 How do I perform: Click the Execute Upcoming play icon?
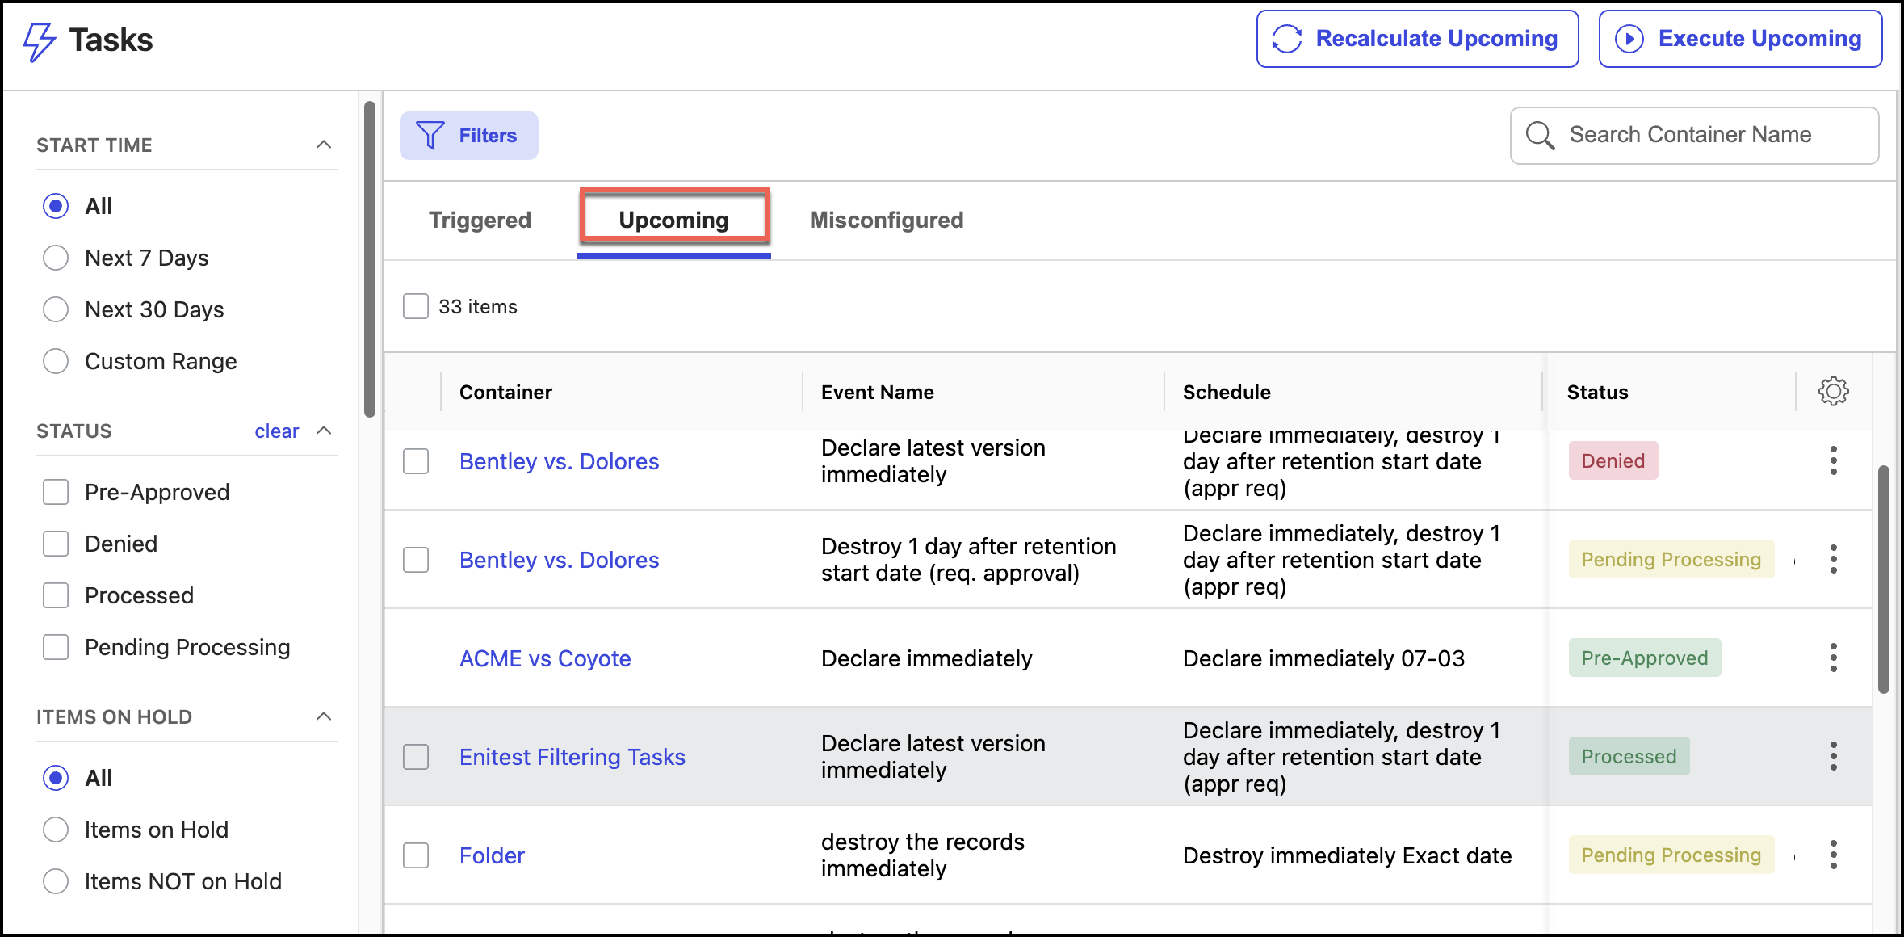click(x=1629, y=39)
